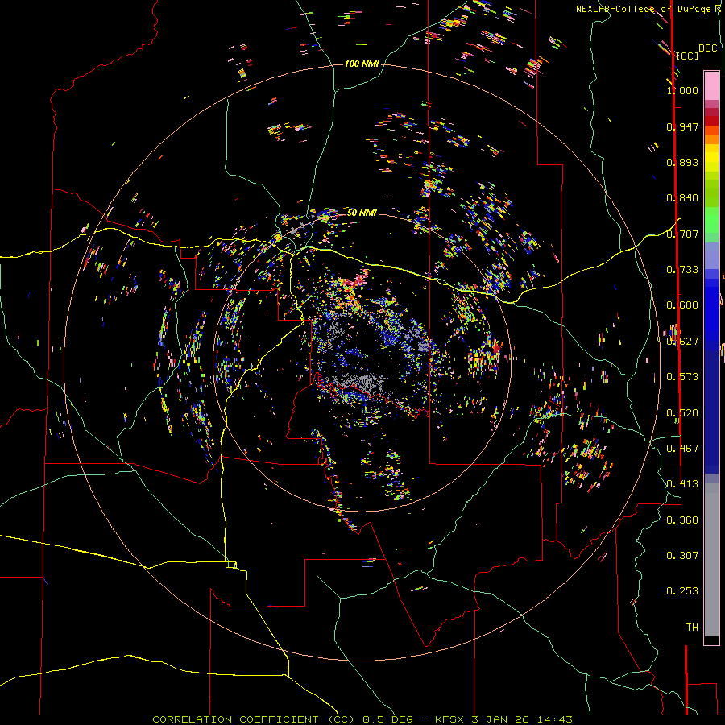This screenshot has width=725, height=725.
Task: Click the NEXLAB-College of DuPage header text
Action: pyautogui.click(x=644, y=9)
